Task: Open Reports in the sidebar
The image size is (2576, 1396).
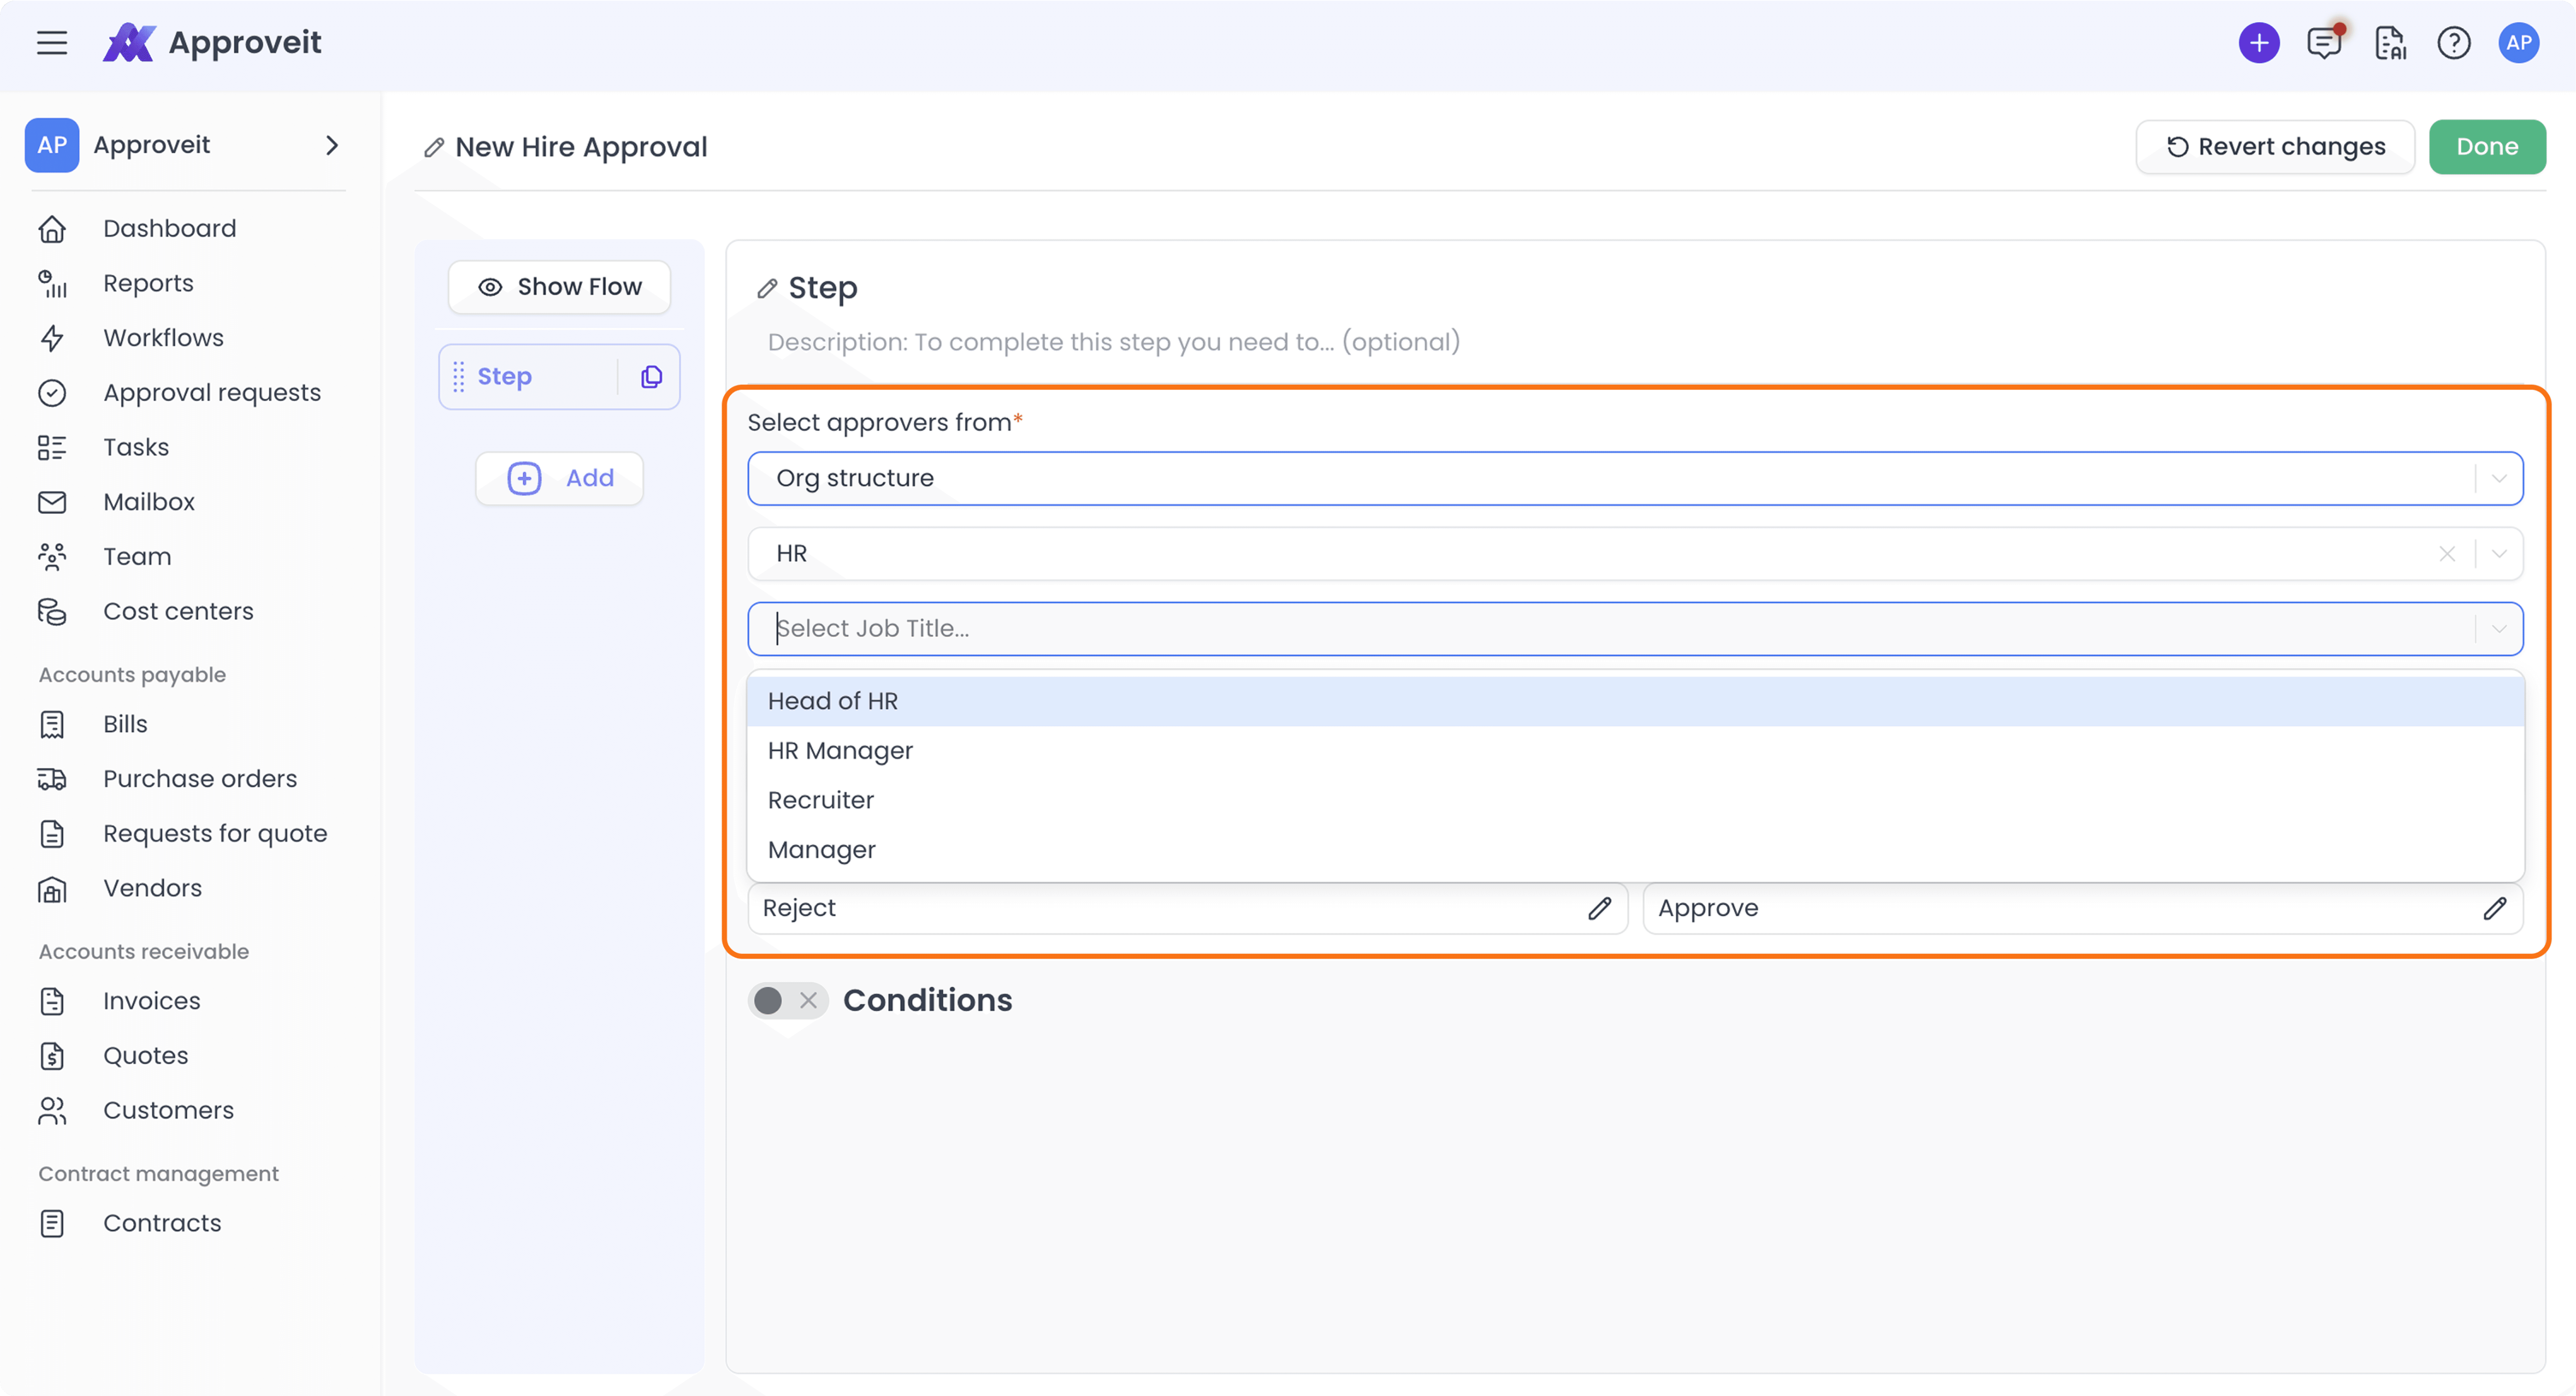Action: tap(148, 284)
